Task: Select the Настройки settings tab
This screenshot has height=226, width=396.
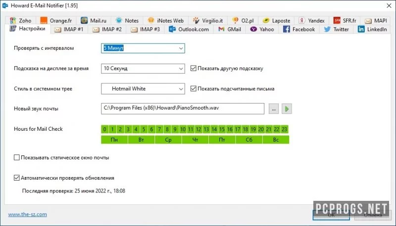Action: (x=27, y=29)
